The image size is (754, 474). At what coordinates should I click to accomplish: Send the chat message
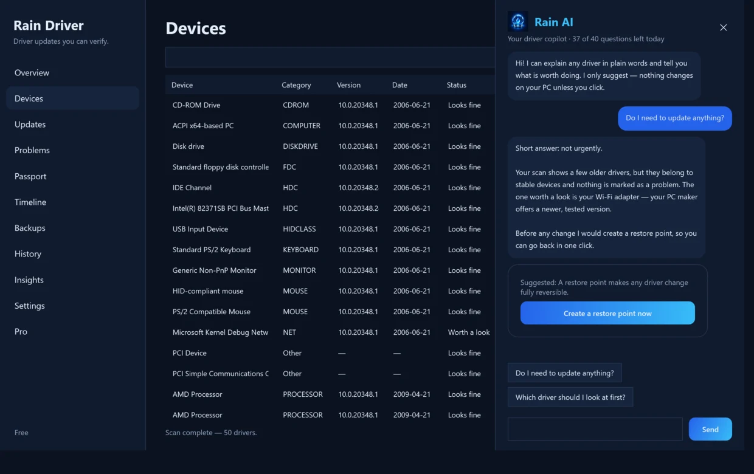pos(710,429)
